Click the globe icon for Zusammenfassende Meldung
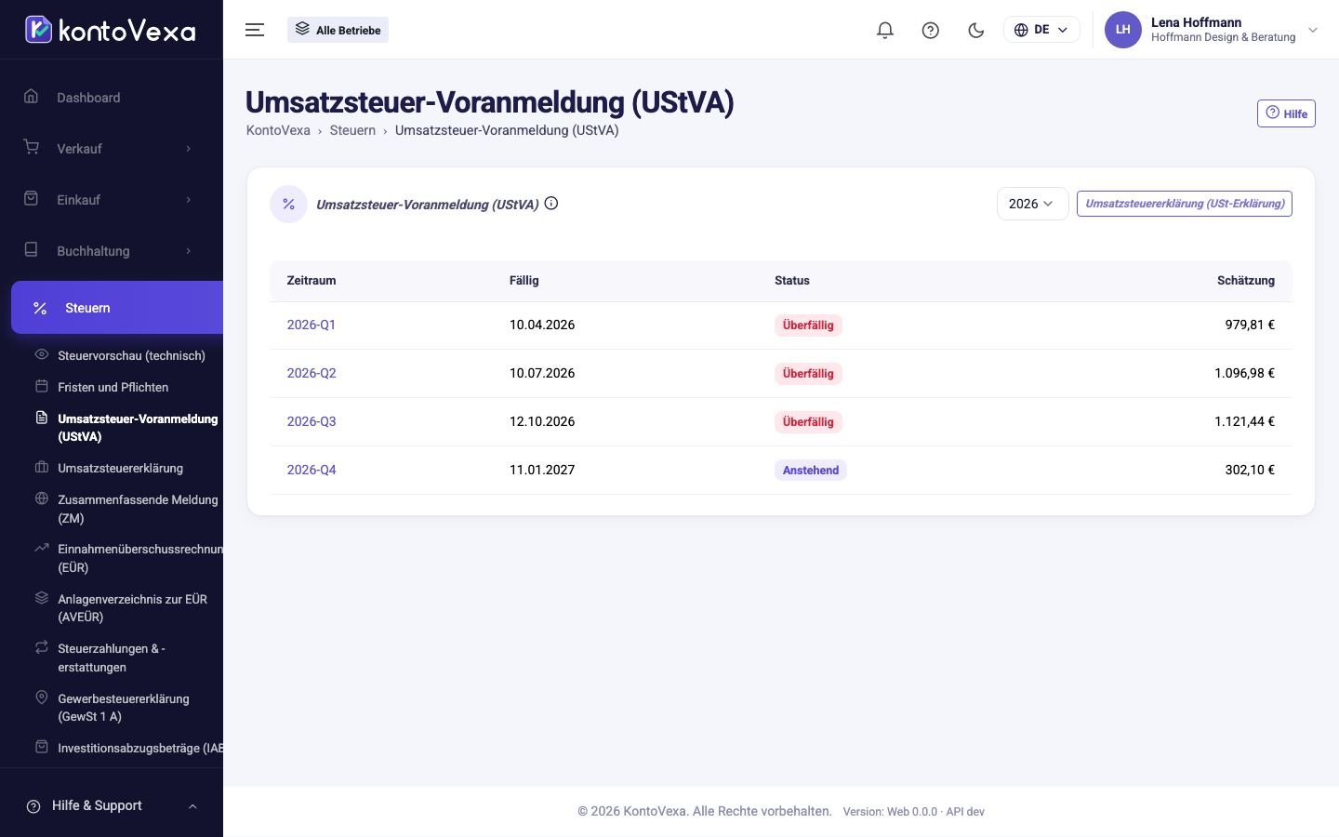Screen dimensions: 1339x837 point(42,498)
